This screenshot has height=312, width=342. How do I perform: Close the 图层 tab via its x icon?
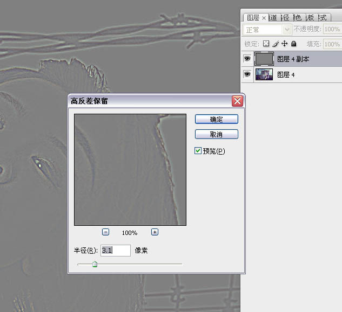point(264,18)
